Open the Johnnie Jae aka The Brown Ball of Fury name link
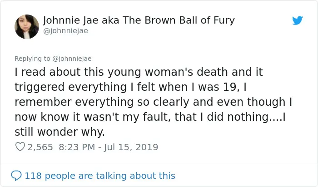This screenshot has width=318, height=187. 139,20
